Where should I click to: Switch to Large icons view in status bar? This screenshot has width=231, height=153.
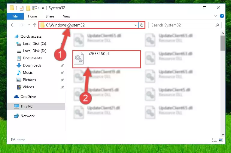tap(221, 140)
